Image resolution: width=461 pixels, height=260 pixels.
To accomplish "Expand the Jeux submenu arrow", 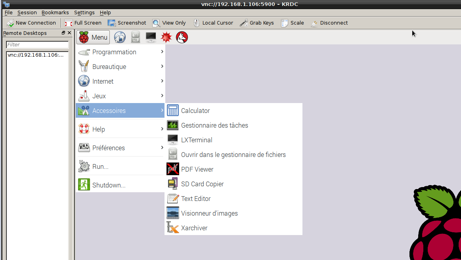I will click(x=162, y=96).
